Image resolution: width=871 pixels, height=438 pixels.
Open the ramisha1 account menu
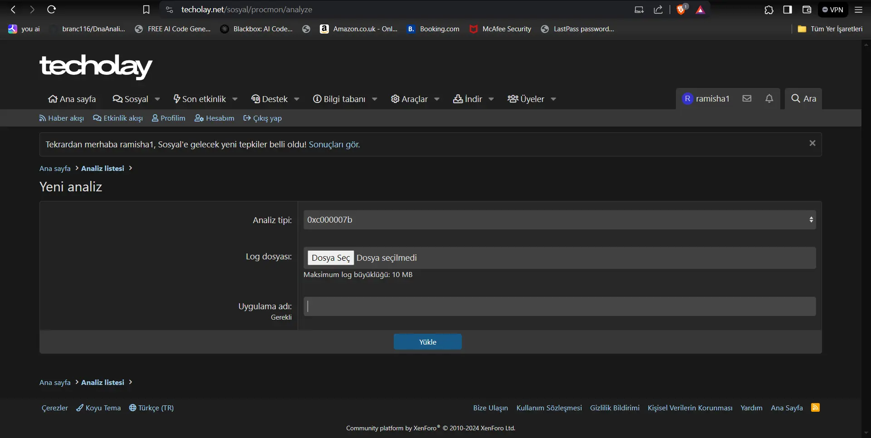point(706,98)
